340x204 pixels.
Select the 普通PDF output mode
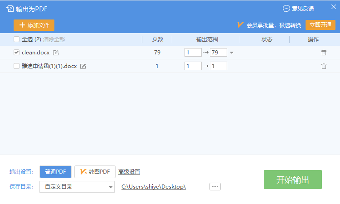55,172
